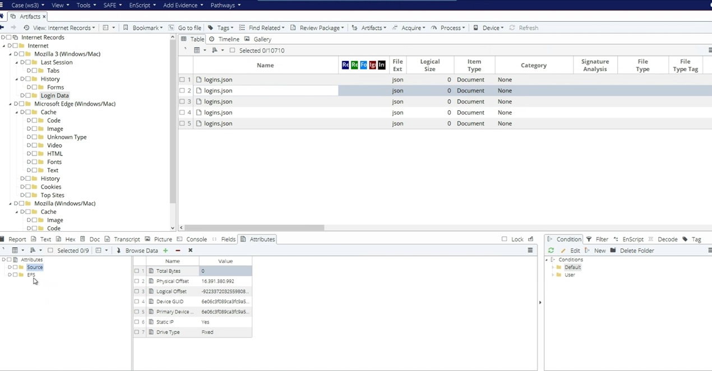Collapse the Mozilla (Windows/Mac) tree node

click(10, 204)
